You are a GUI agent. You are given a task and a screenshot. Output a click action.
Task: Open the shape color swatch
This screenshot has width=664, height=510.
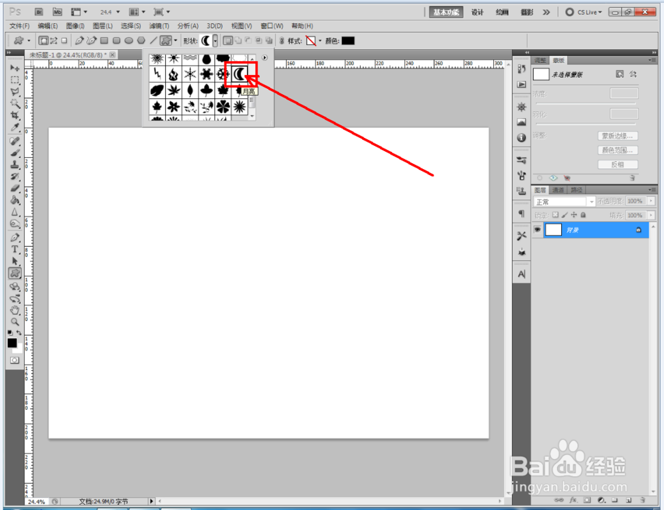(348, 40)
